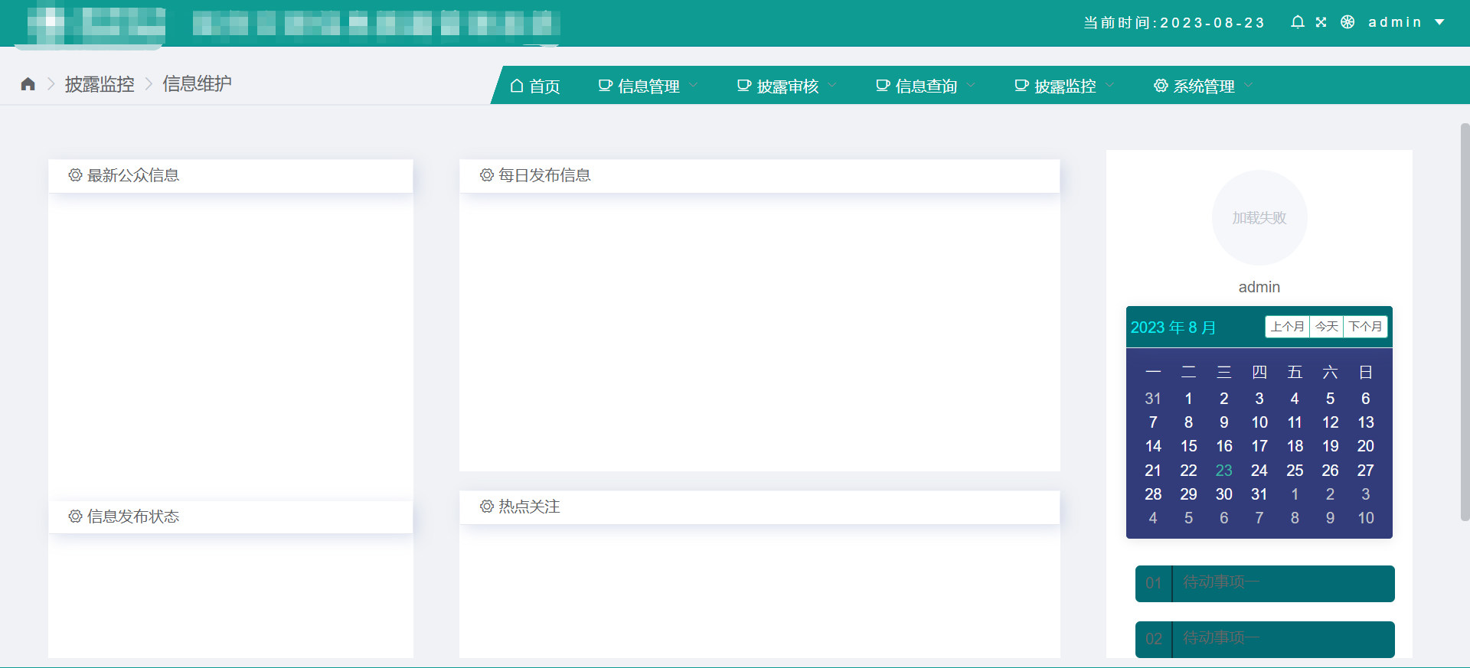Go to previous month with 上个月
This screenshot has height=668, width=1470.
[1288, 327]
